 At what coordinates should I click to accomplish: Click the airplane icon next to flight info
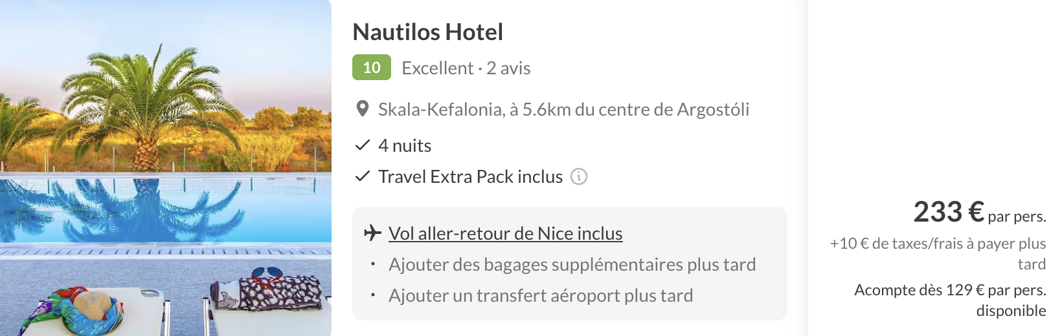click(372, 233)
